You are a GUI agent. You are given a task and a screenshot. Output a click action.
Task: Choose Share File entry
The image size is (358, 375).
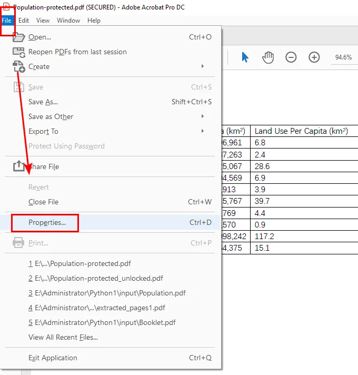point(110,166)
